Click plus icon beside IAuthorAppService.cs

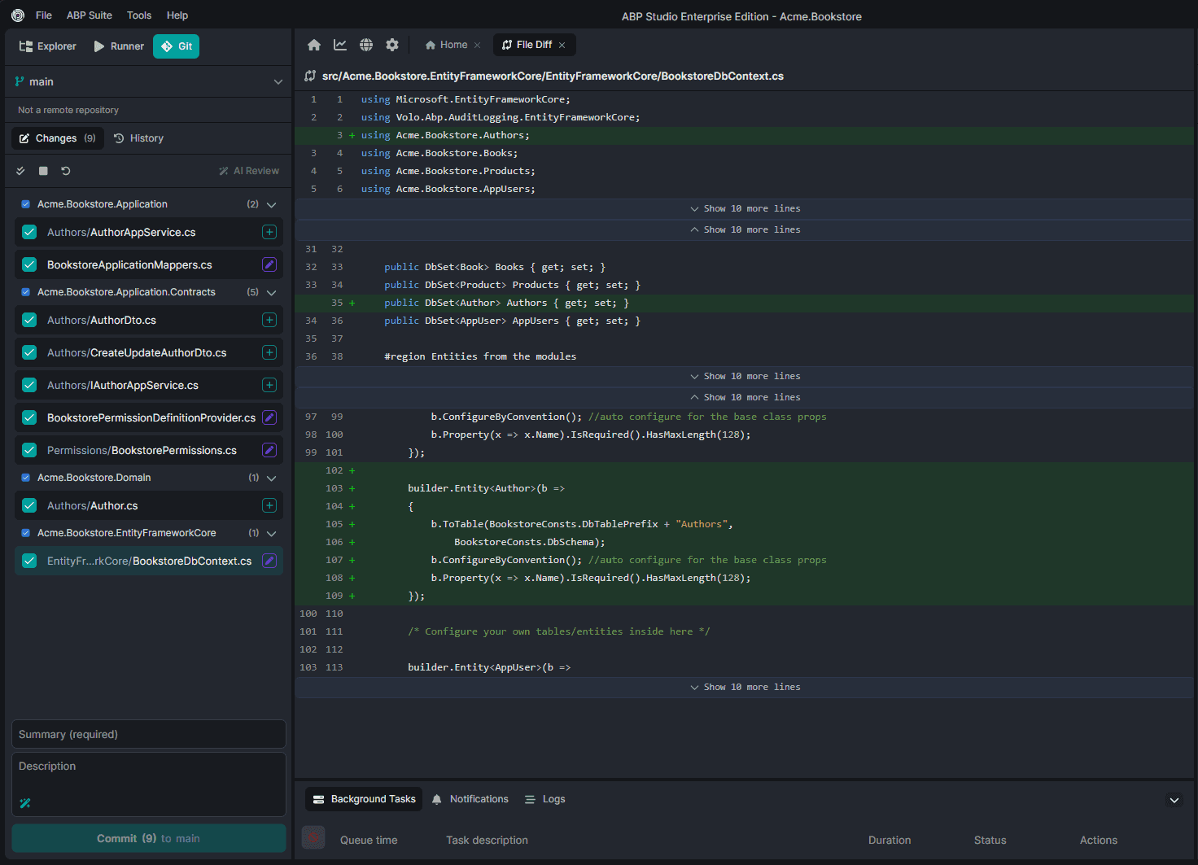point(269,385)
